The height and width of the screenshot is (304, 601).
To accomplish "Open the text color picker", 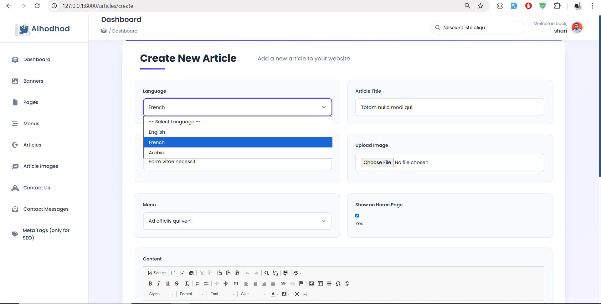I will 275,294.
